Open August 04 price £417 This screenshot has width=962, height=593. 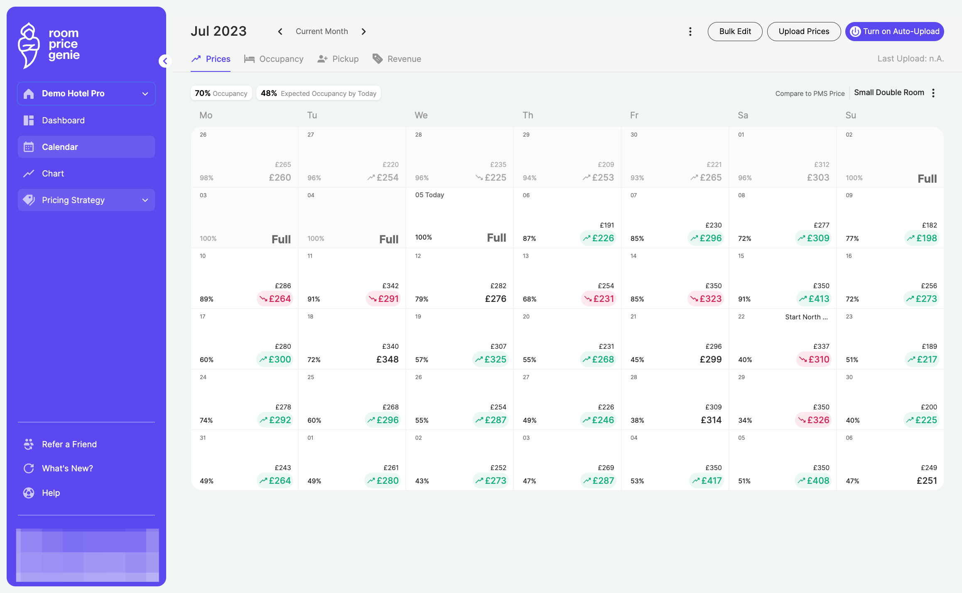coord(707,480)
